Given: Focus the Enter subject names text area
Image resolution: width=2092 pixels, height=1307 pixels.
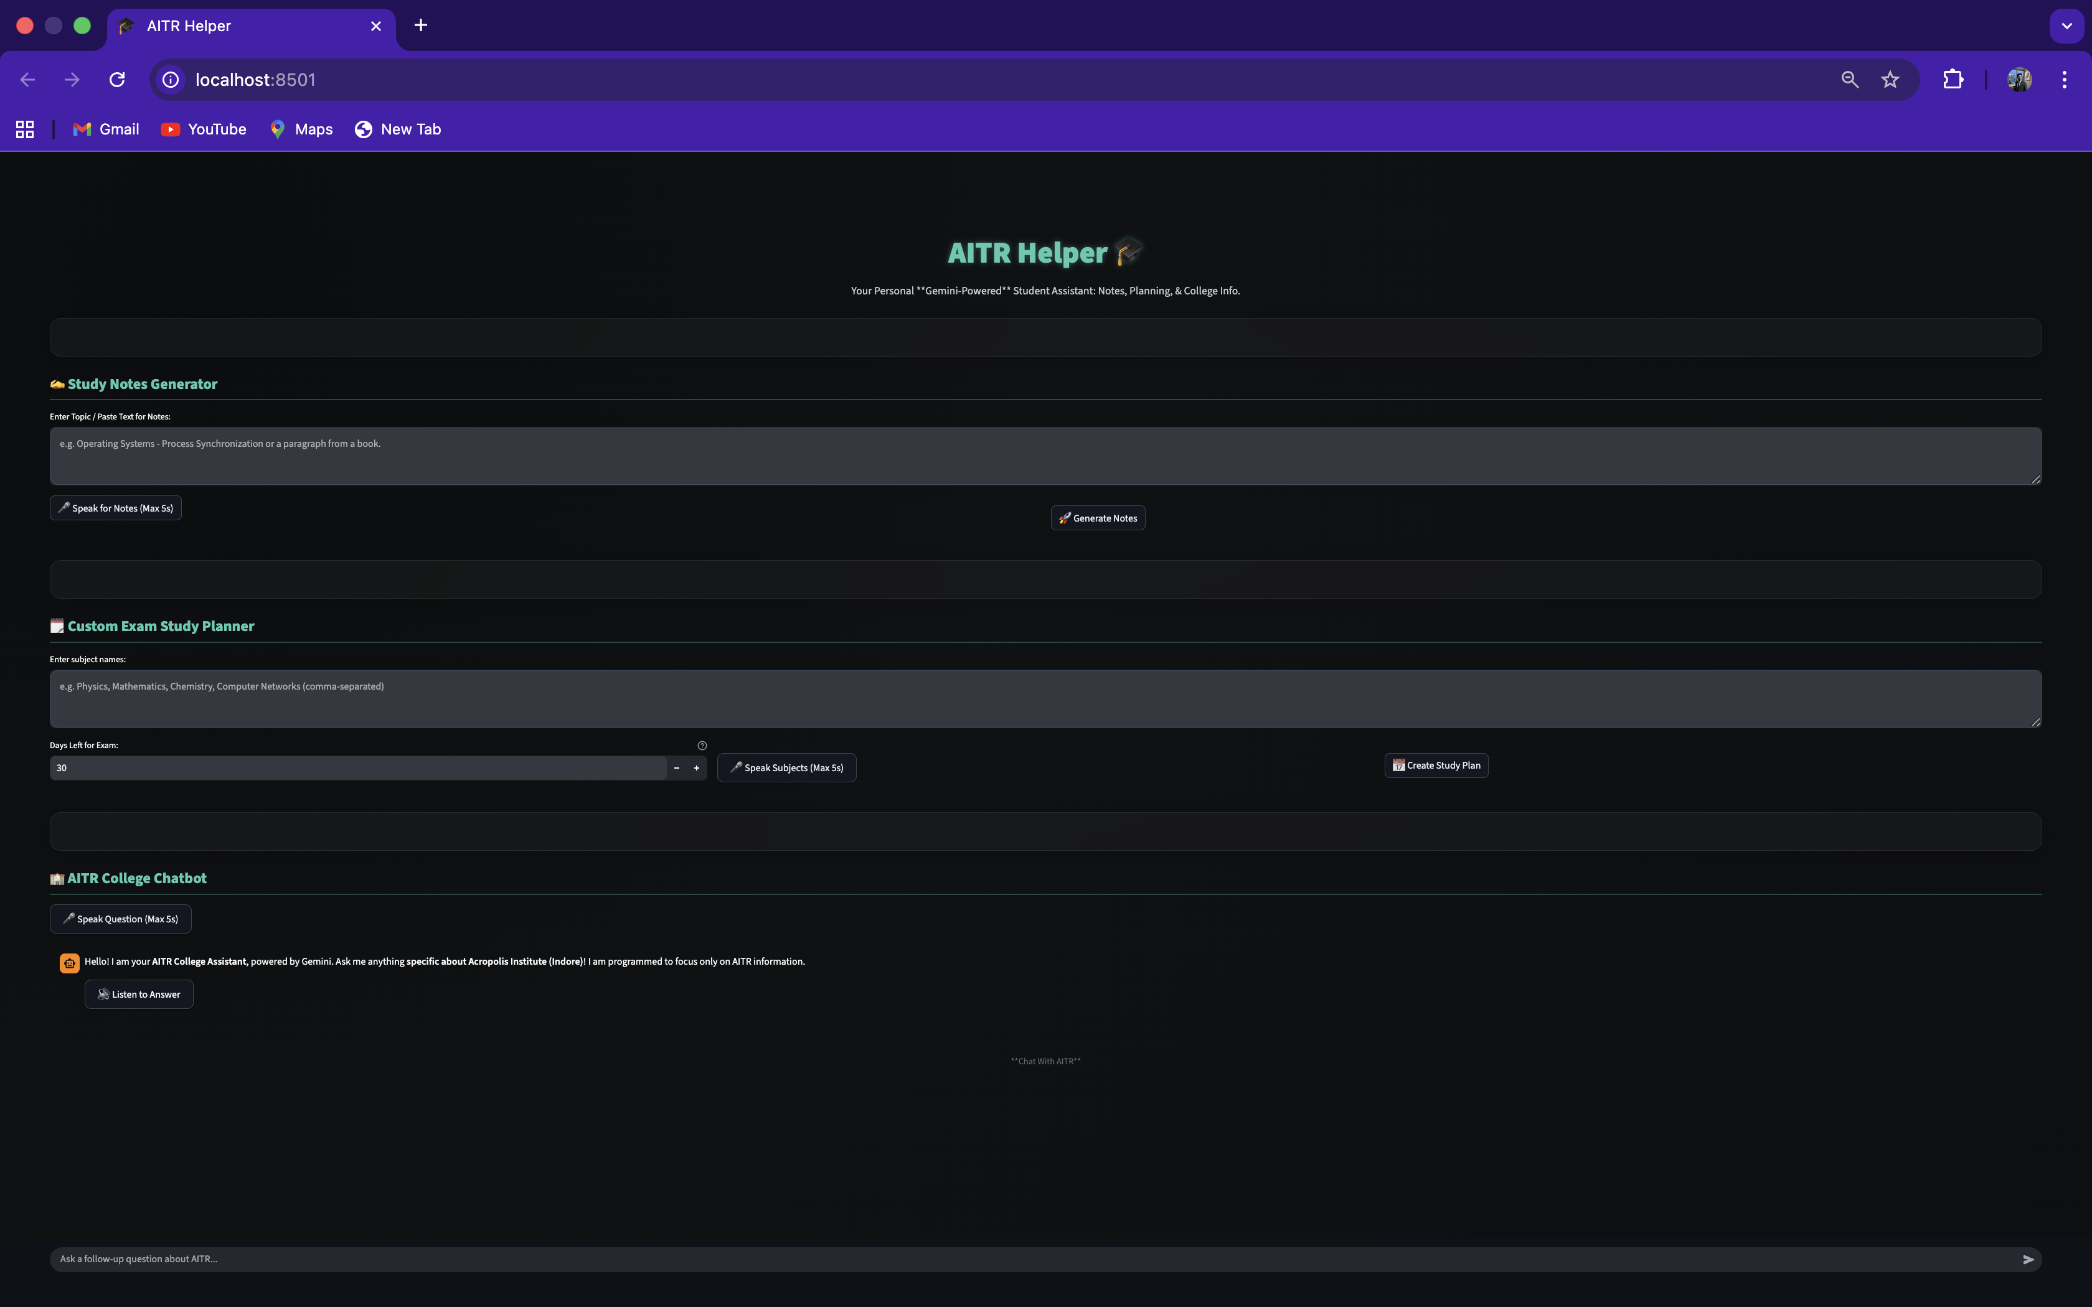Looking at the screenshot, I should 1045,698.
